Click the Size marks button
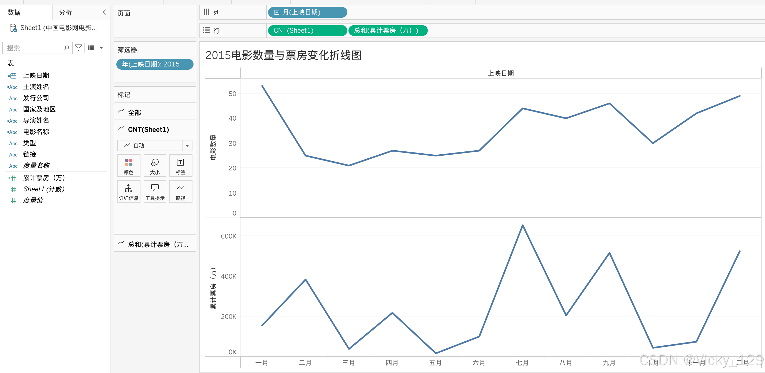This screenshot has width=765, height=373. click(x=155, y=166)
